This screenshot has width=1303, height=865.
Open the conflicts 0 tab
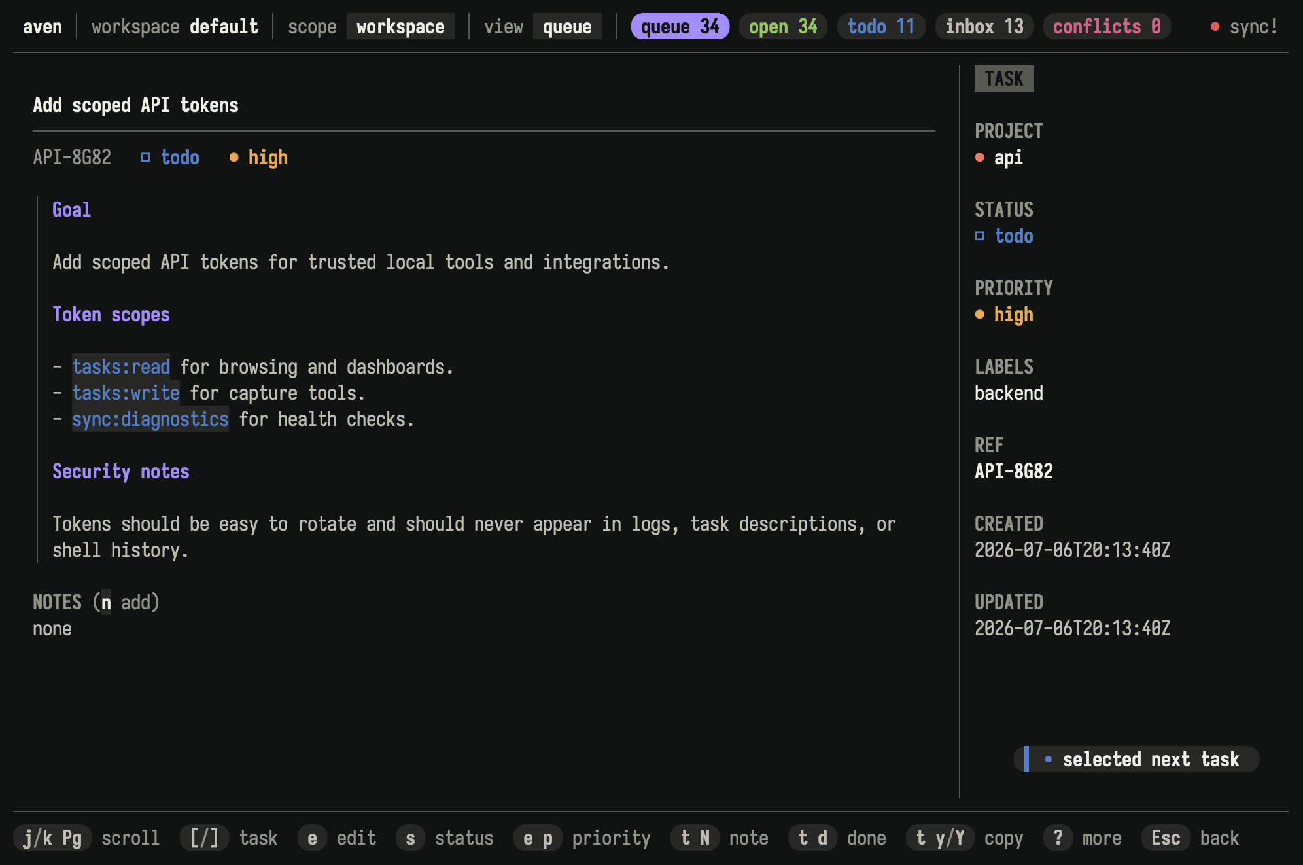click(1107, 27)
